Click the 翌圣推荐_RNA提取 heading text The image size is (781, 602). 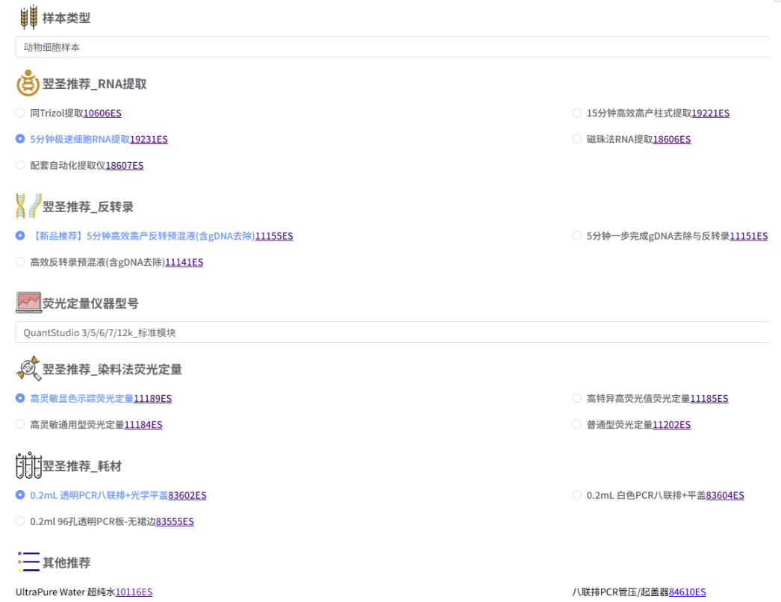(94, 83)
